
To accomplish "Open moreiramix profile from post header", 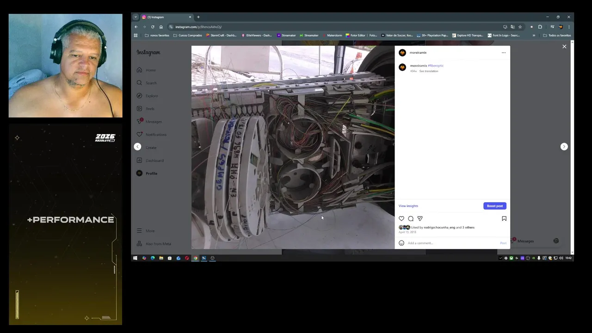I will 418,53.
